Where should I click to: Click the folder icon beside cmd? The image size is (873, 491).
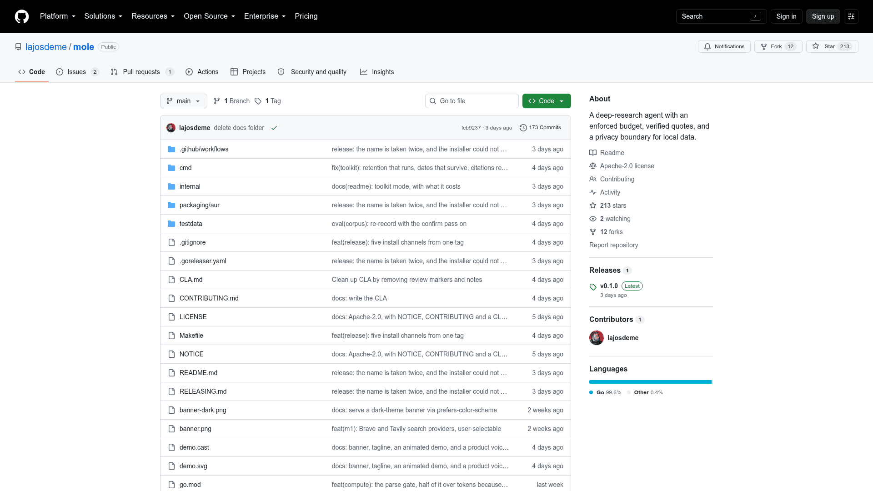171,168
